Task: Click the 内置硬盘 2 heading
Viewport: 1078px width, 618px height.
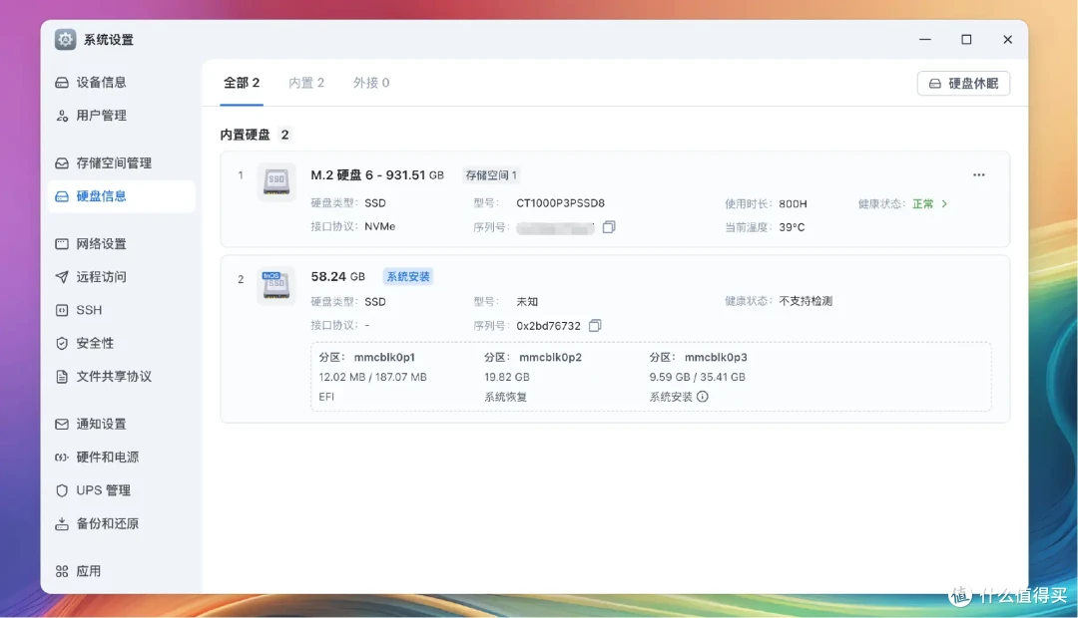Action: pyautogui.click(x=255, y=135)
